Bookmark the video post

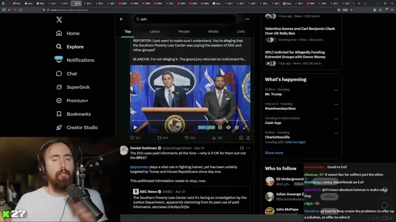tap(241, 138)
